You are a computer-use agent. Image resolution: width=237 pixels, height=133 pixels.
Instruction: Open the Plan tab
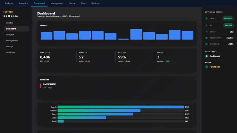[x=83, y=3]
